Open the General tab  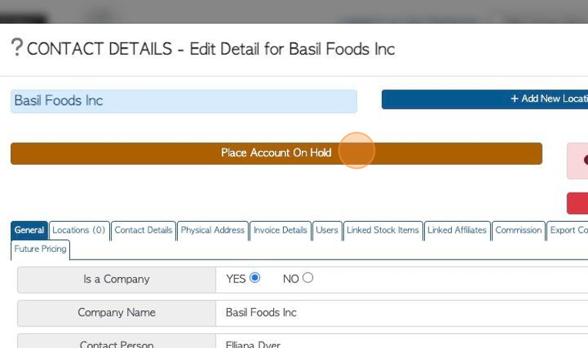coord(29,230)
